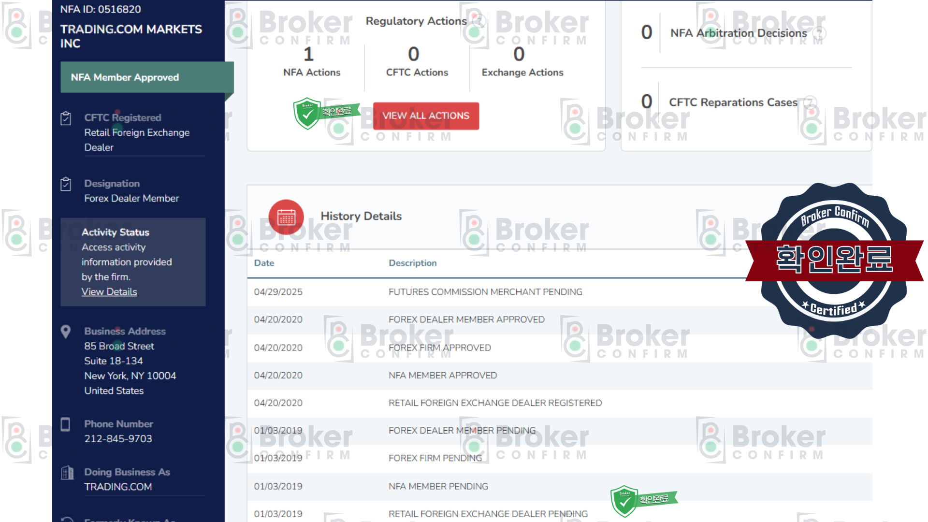Click the NFA Actions count of 1
The image size is (928, 522).
pos(309,54)
